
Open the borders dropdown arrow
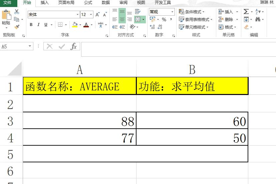tap(66, 25)
